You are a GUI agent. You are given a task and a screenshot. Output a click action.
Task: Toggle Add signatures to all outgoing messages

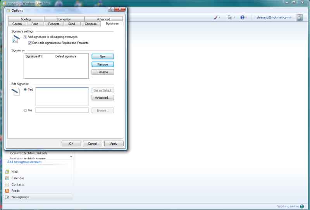pyautogui.click(x=25, y=37)
